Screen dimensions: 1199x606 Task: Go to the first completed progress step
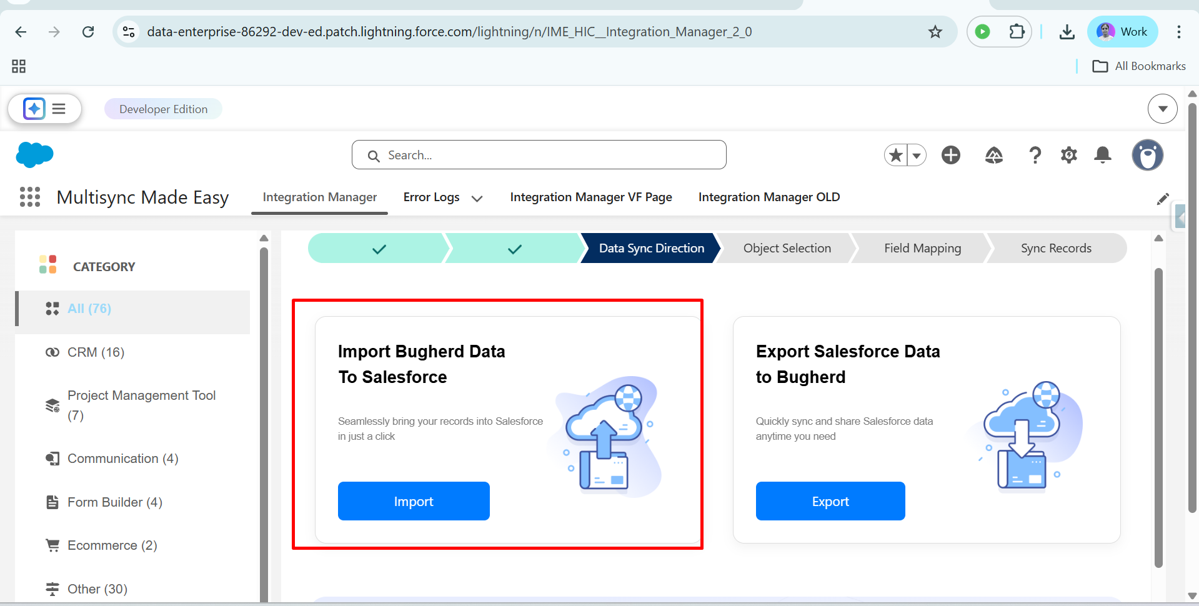379,249
